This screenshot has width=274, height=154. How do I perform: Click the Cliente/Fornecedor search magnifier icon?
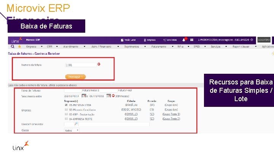pyautogui.click(x=76, y=124)
